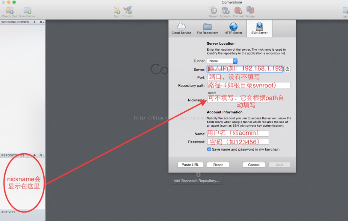Click the Cancel button
Screen dimensions: 348x221
[254, 165]
